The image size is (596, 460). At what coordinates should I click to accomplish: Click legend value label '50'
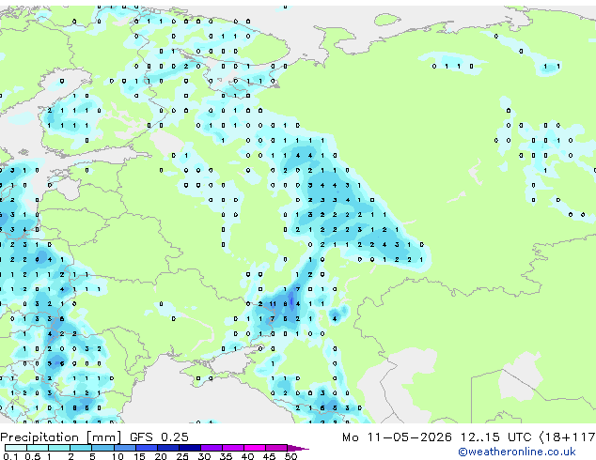click(290, 456)
